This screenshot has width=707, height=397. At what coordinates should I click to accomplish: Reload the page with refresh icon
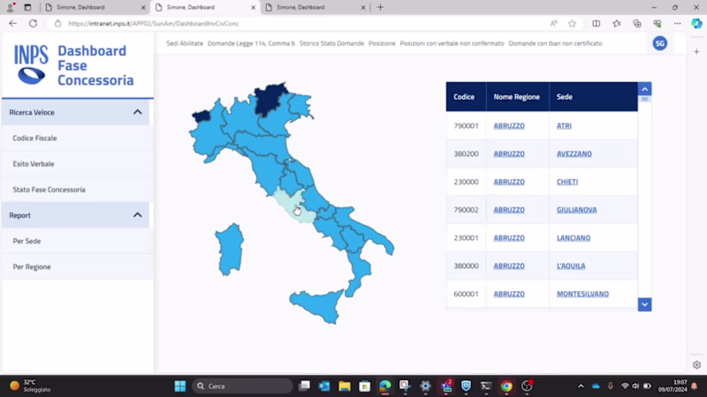(x=33, y=24)
